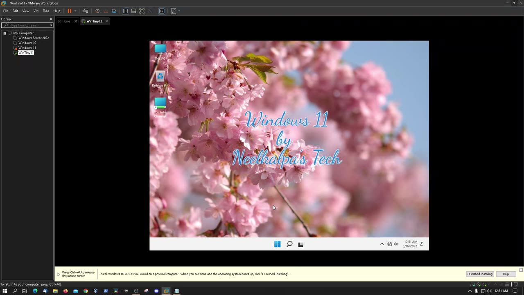Open Discord from host taskbar

[x=156, y=291]
